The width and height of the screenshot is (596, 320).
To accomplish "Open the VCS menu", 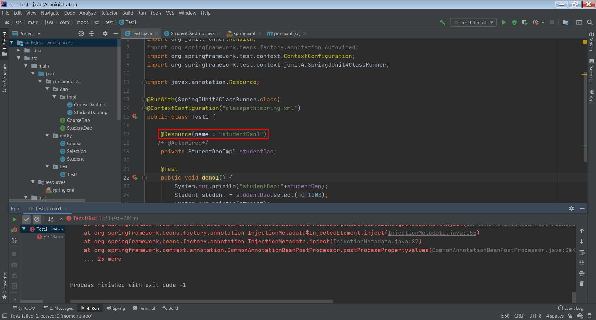I will tap(170, 13).
